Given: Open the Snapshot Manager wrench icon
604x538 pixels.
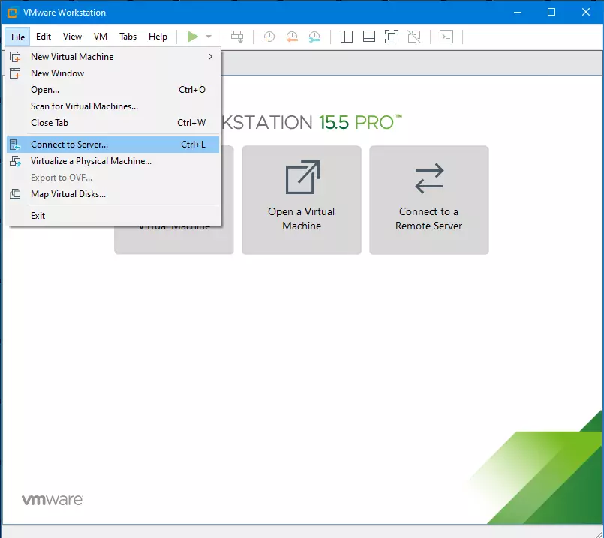Looking at the screenshot, I should click(x=315, y=37).
